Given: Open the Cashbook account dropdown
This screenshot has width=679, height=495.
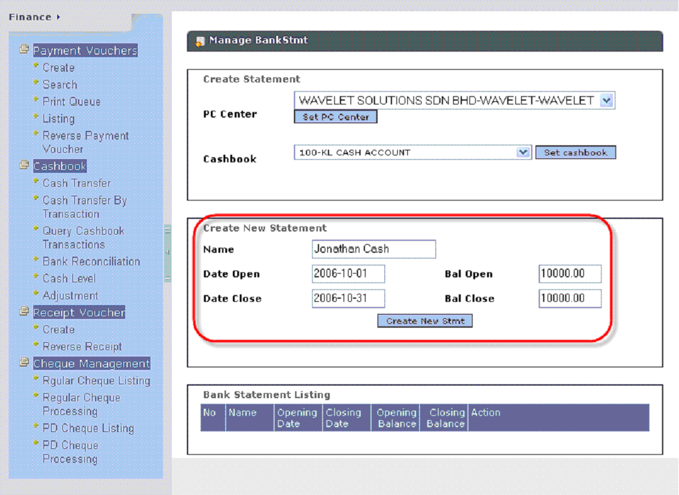Looking at the screenshot, I should click(x=523, y=153).
